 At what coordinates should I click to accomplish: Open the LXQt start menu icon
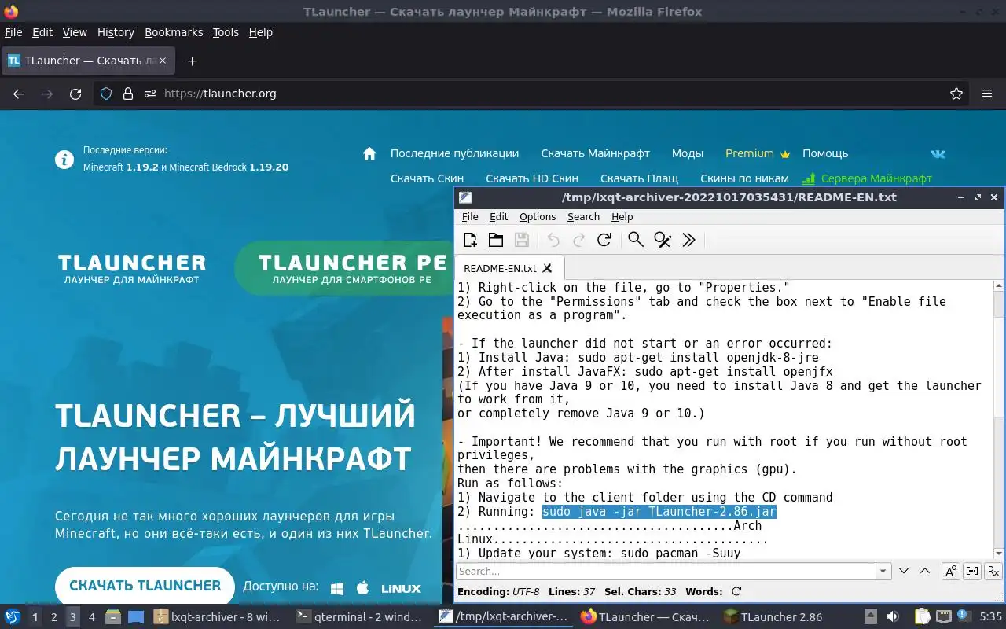[12, 616]
